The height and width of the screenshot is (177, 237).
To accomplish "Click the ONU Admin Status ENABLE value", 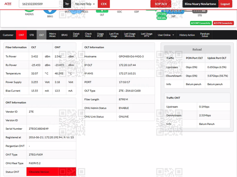I will click(x=124, y=108).
